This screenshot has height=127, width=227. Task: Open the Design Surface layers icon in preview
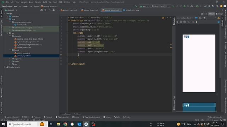(x=196, y=18)
